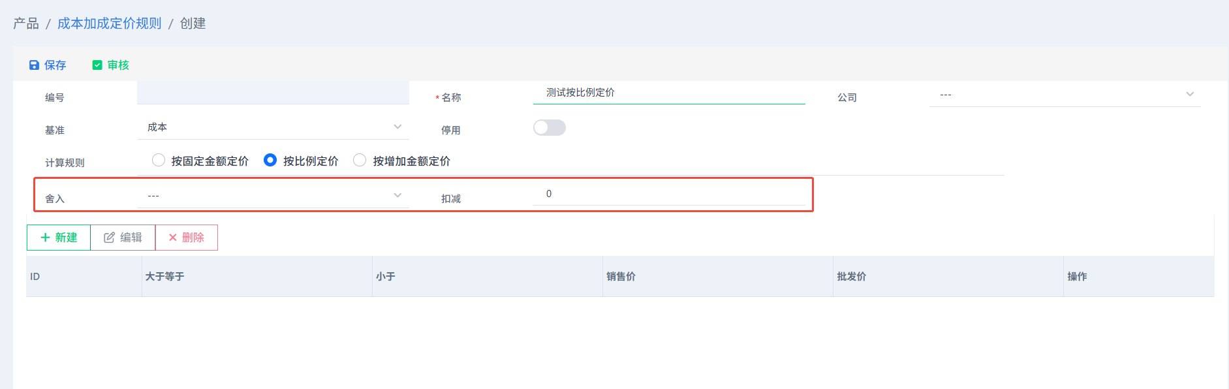Open the 产品 breadcrumb item
1229x389 pixels.
(26, 23)
